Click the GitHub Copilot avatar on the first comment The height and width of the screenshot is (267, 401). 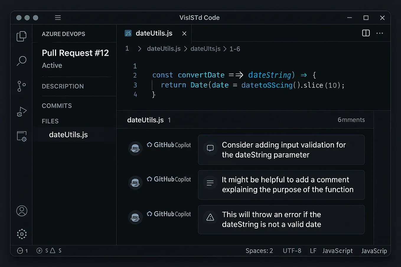(x=135, y=148)
